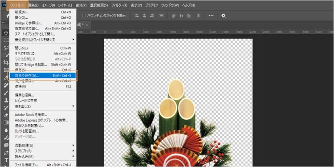Select the Rectangular Marquee tool

coord(6,40)
